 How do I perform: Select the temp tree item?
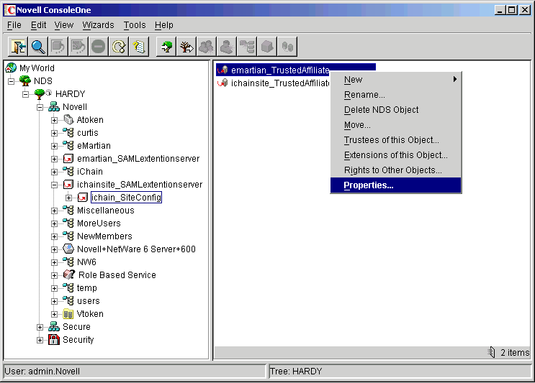87,288
